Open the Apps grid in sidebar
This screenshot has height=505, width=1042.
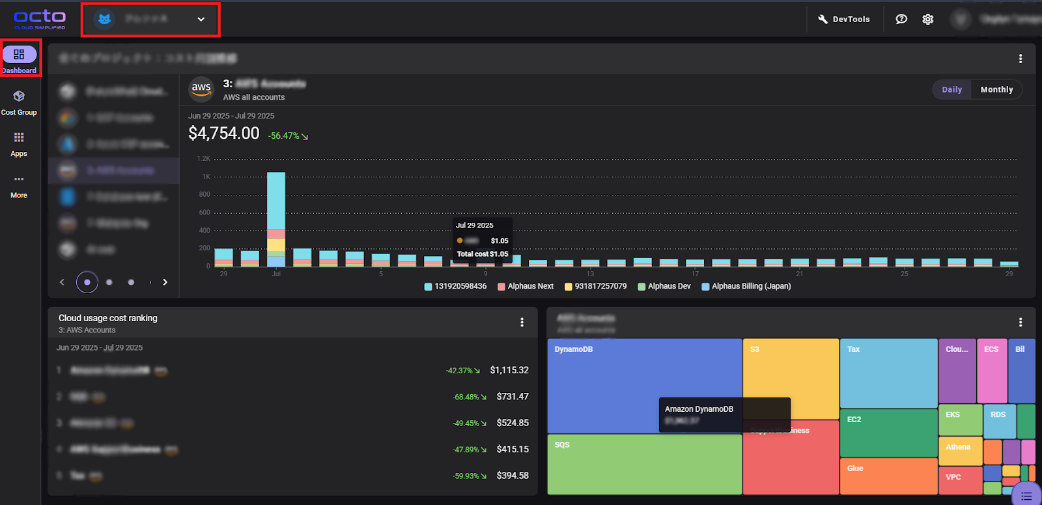[19, 145]
